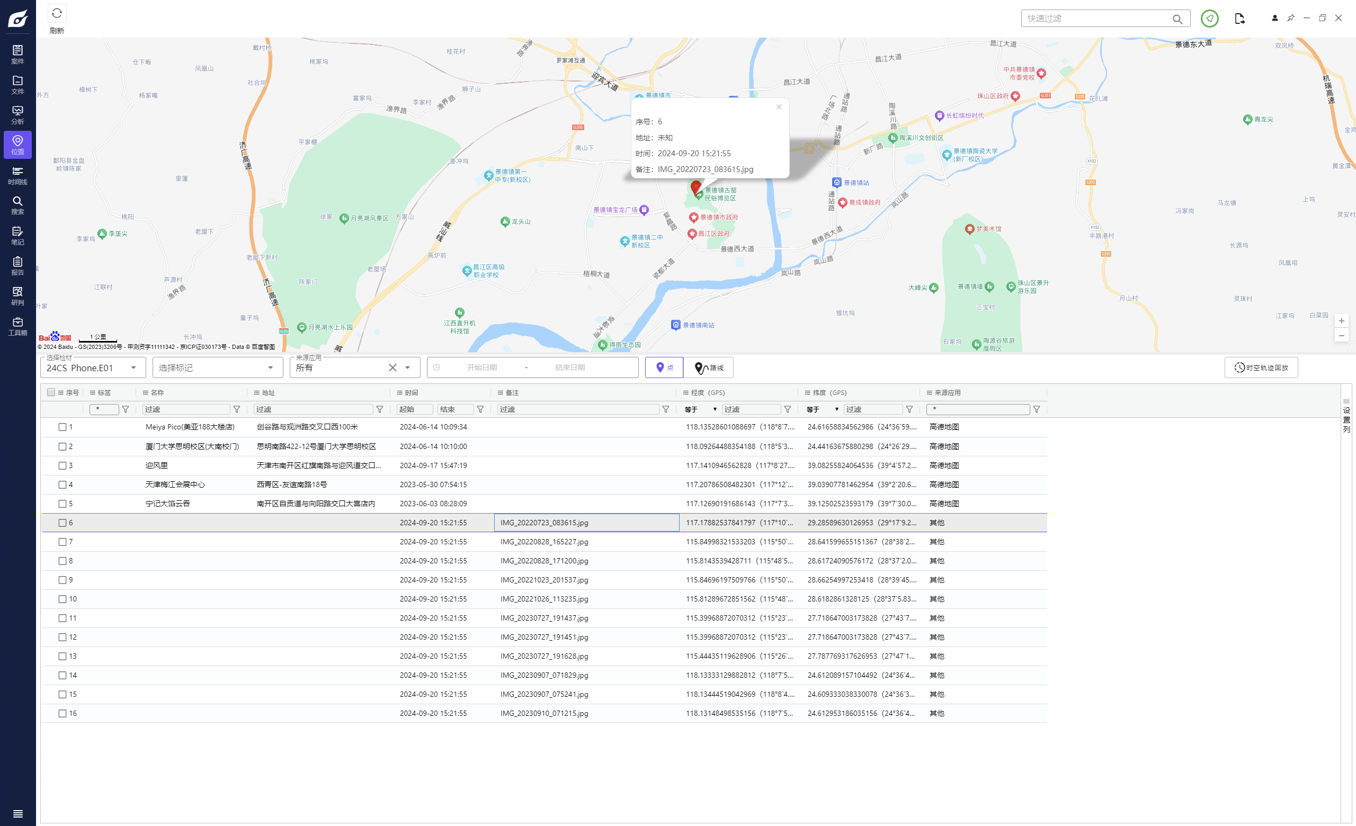
Task: Check the checkbox for row 6
Action: 62,523
